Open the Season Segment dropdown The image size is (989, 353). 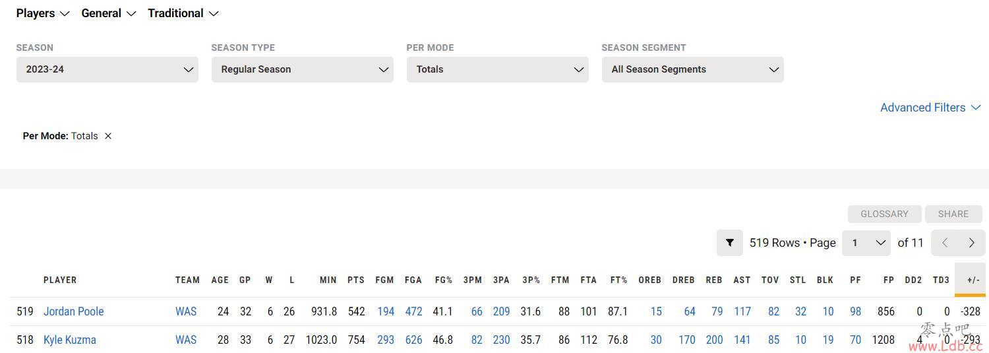693,69
